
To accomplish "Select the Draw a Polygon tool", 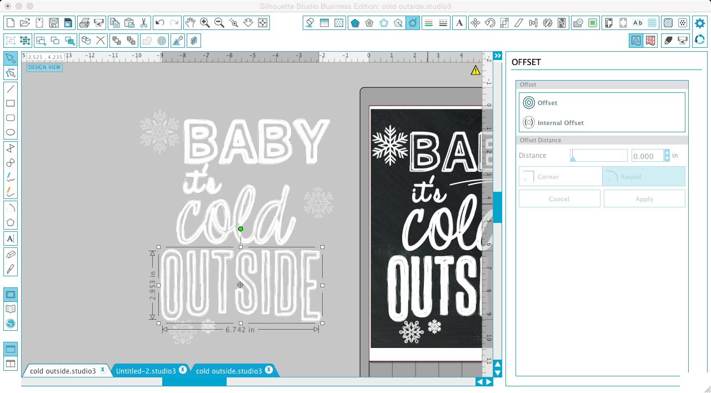I will click(x=11, y=222).
